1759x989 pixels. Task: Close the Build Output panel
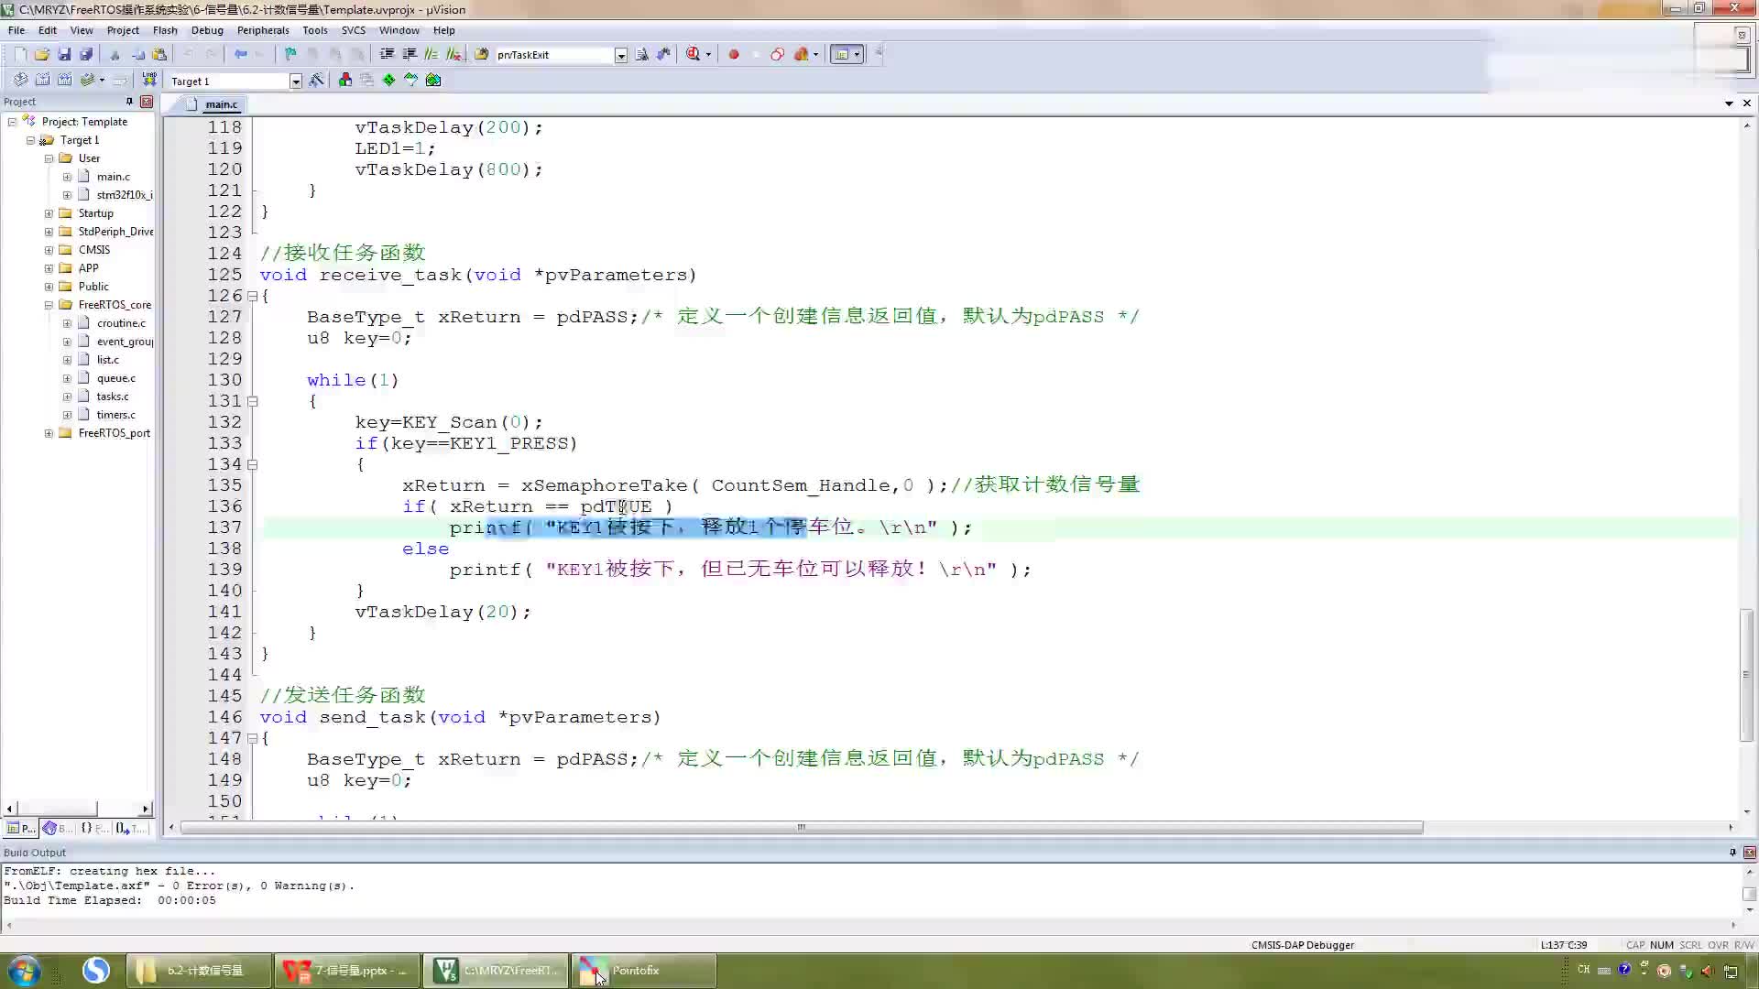tap(1749, 852)
